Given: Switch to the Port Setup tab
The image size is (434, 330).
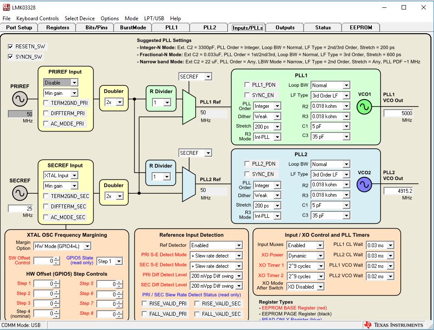Looking at the screenshot, I should [19, 27].
